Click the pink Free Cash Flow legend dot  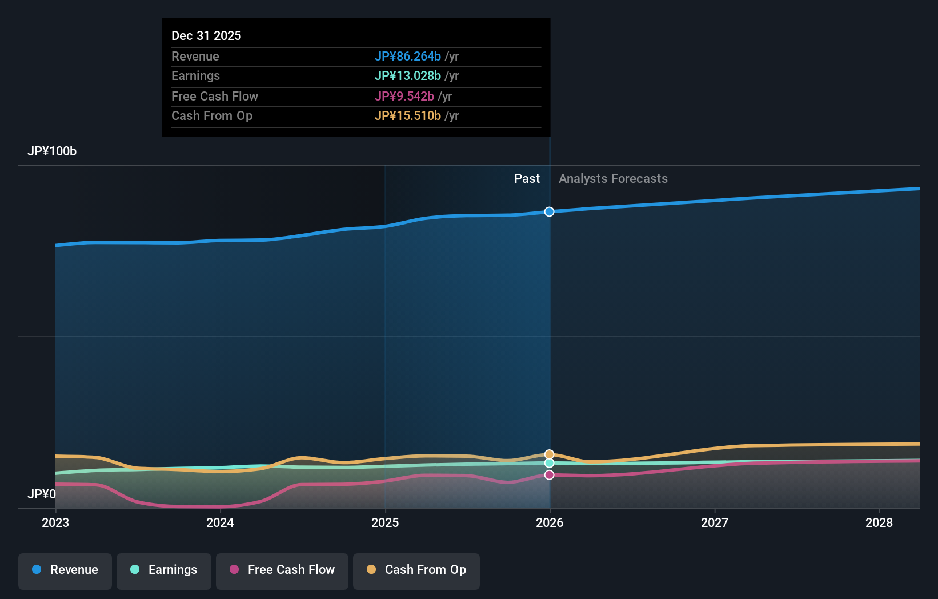[233, 570]
